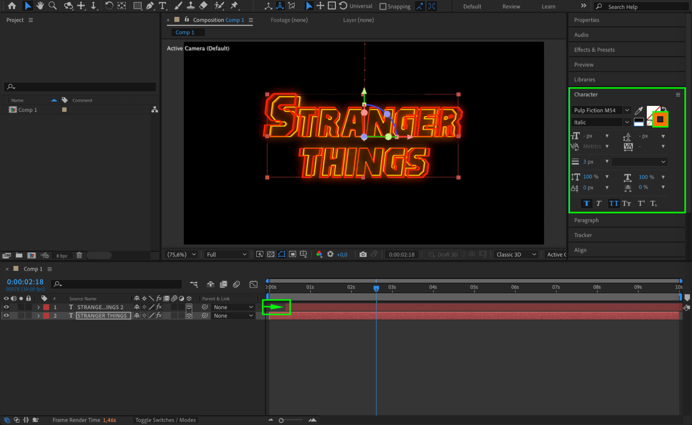This screenshot has height=425, width=692.
Task: Select the Puppet Pin tool
Action: [234, 6]
